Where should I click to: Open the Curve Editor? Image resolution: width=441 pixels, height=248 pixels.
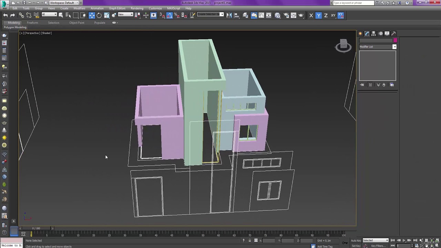click(261, 15)
